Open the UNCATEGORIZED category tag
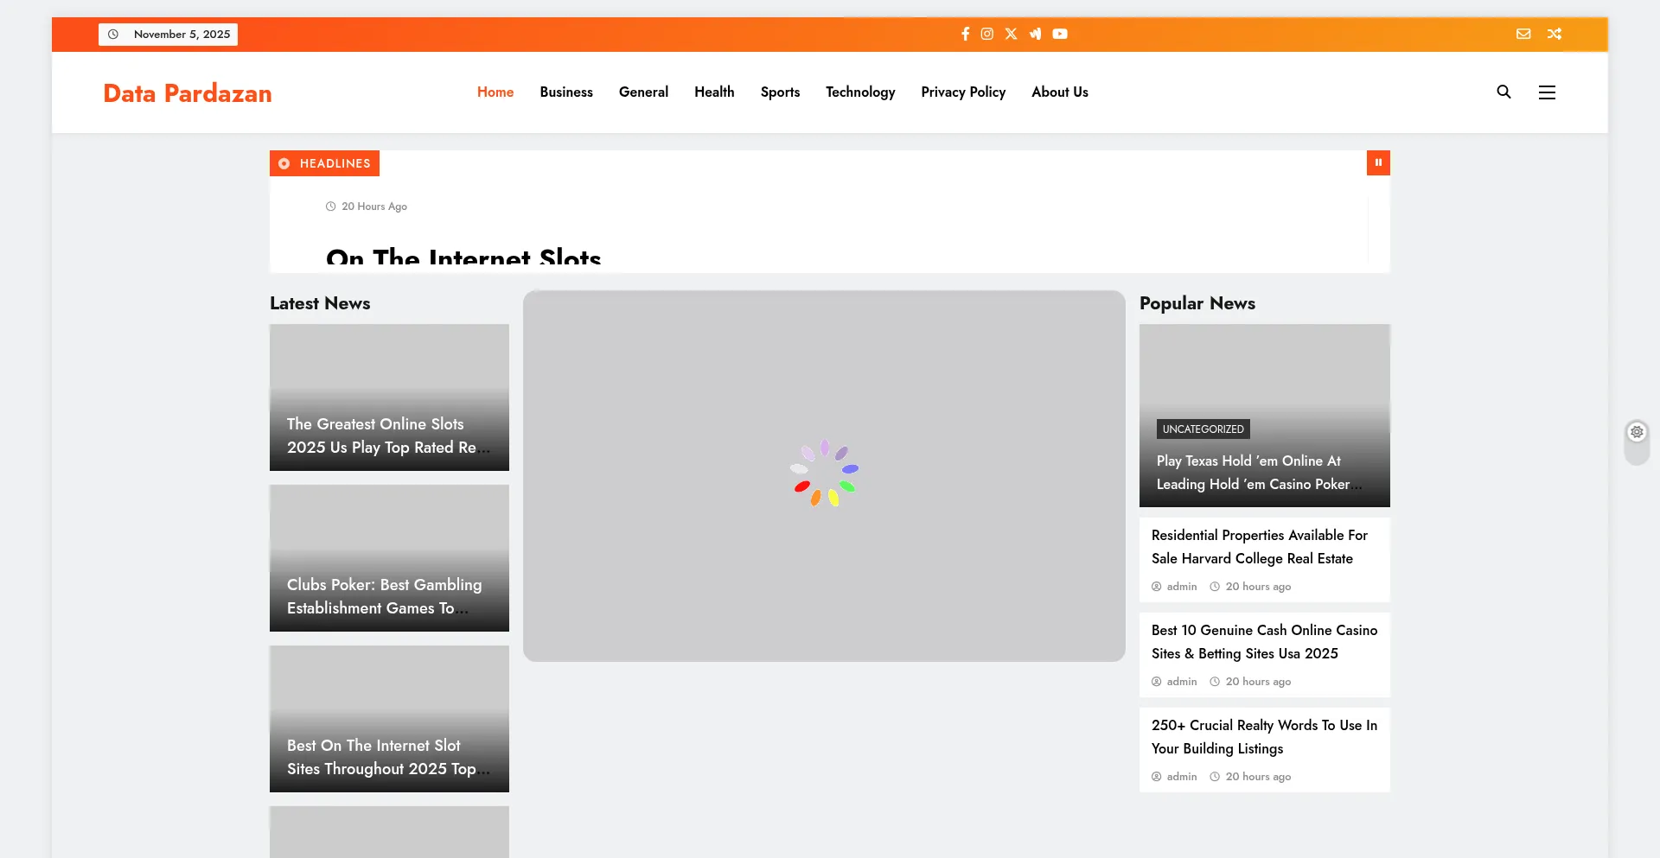1660x858 pixels. click(1203, 429)
